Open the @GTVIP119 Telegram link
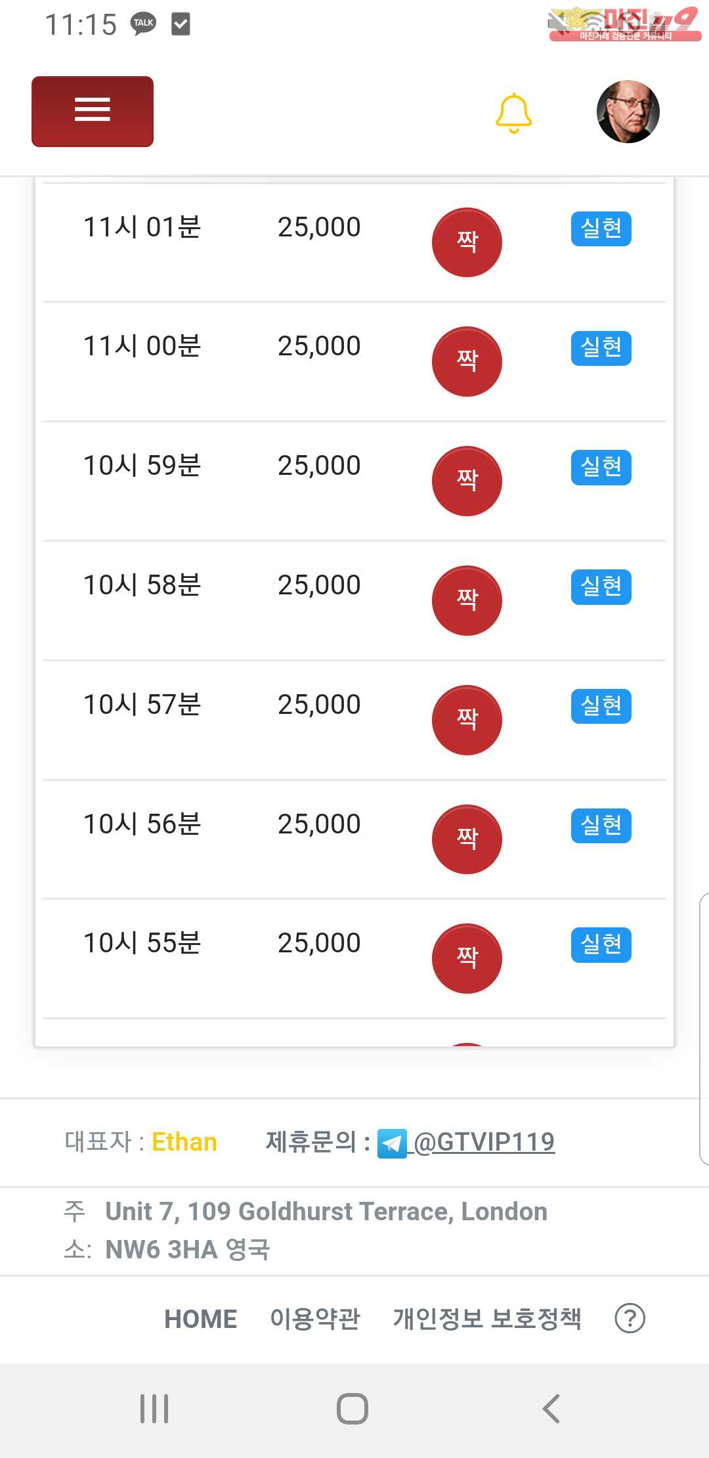 coord(484,1142)
